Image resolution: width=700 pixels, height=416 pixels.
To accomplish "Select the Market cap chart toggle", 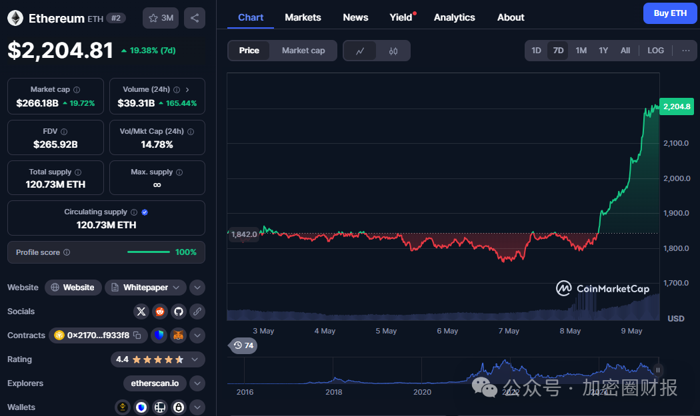I will tap(303, 51).
